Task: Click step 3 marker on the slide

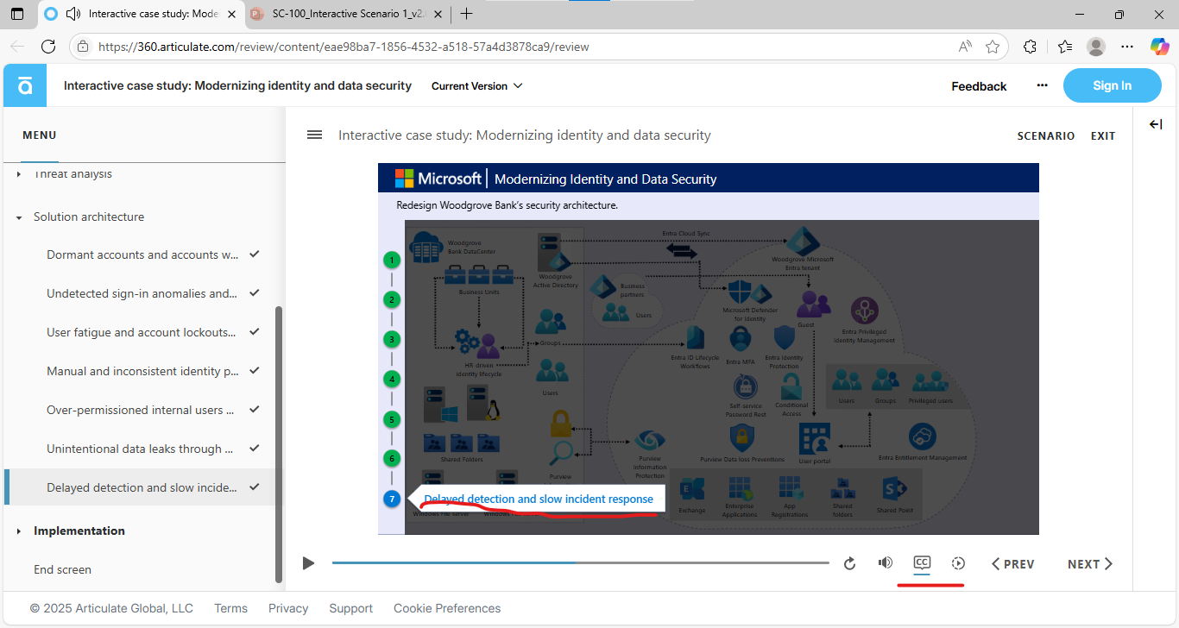Action: pos(392,340)
